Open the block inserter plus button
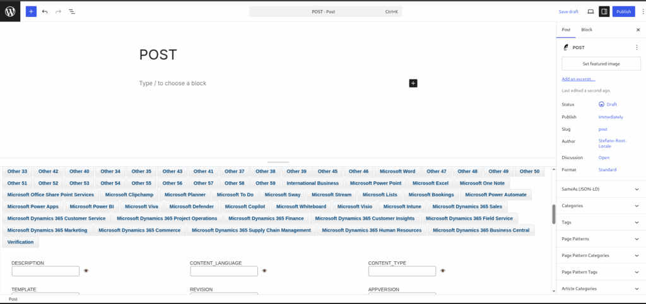Viewport: 646px width, 304px height. pyautogui.click(x=32, y=11)
